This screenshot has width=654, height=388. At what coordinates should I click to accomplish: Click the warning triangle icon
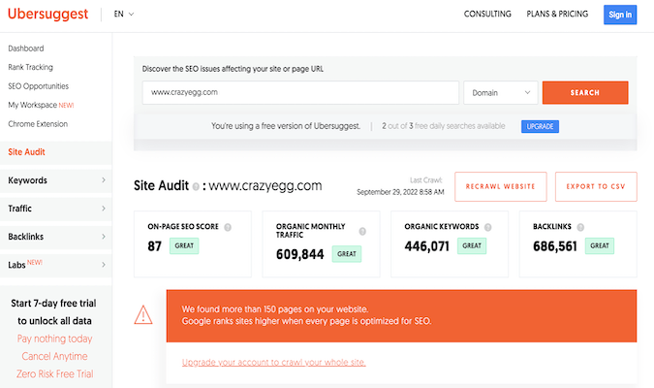(x=142, y=314)
